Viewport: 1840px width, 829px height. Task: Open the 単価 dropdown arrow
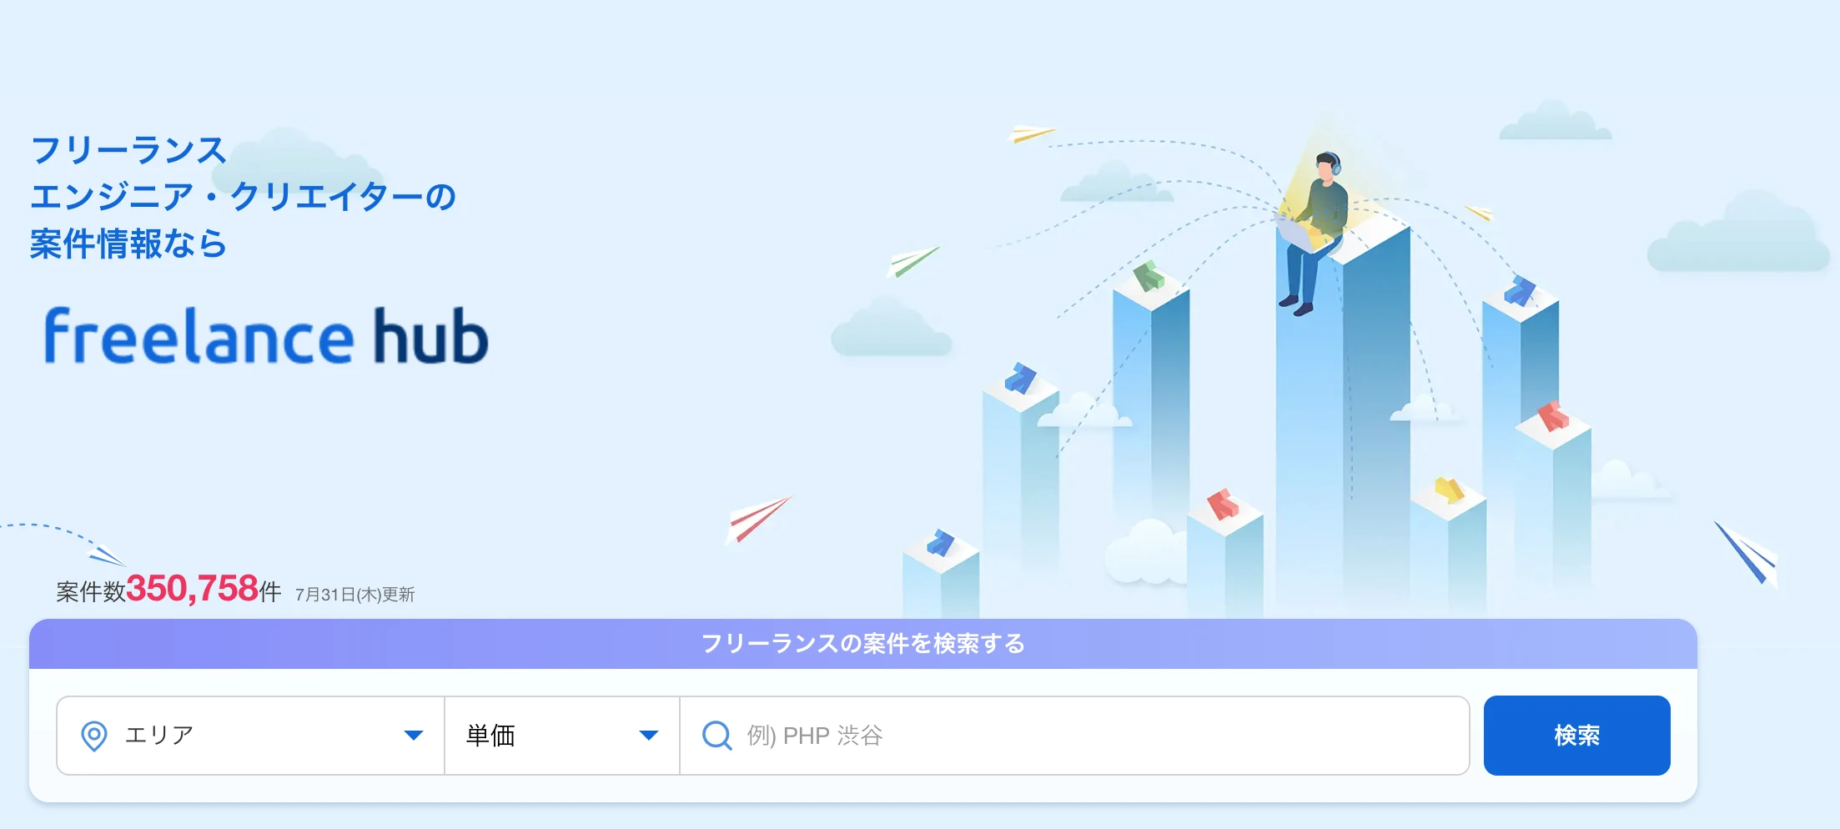click(x=648, y=736)
